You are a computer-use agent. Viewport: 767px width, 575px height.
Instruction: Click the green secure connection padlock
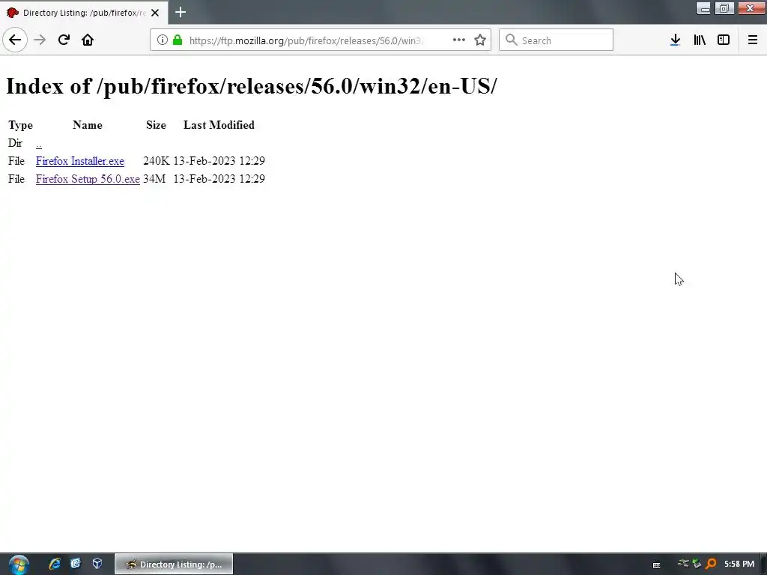coord(178,40)
